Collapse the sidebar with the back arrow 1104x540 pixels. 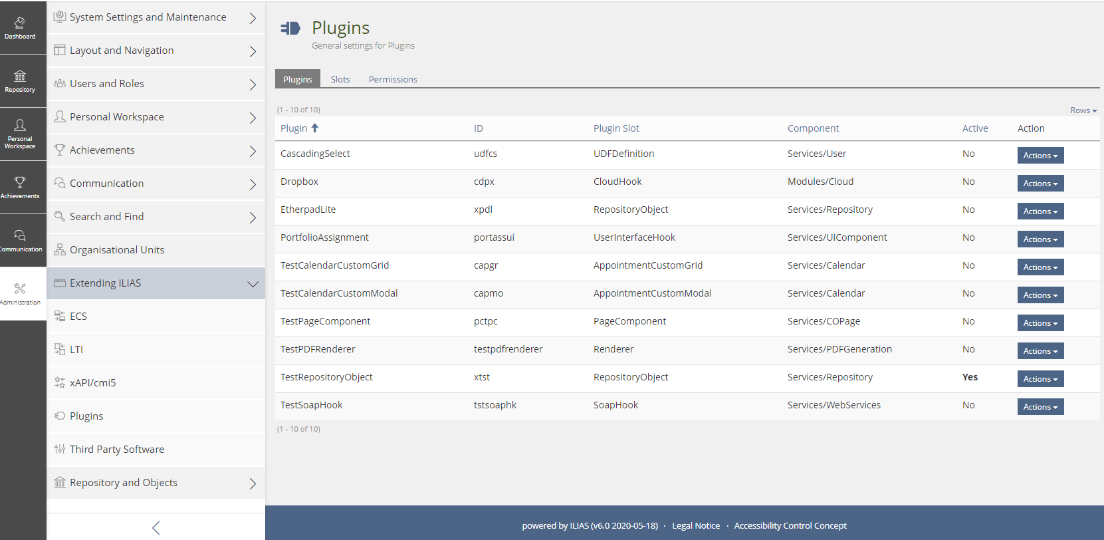click(x=156, y=528)
